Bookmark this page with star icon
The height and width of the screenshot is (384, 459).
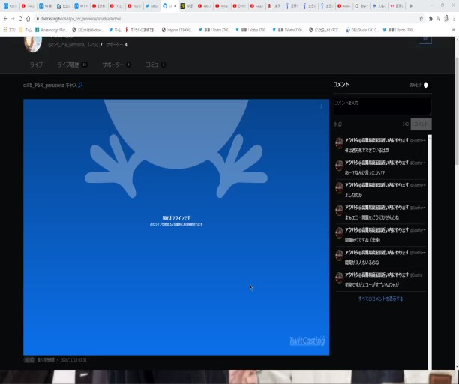[x=421, y=19]
